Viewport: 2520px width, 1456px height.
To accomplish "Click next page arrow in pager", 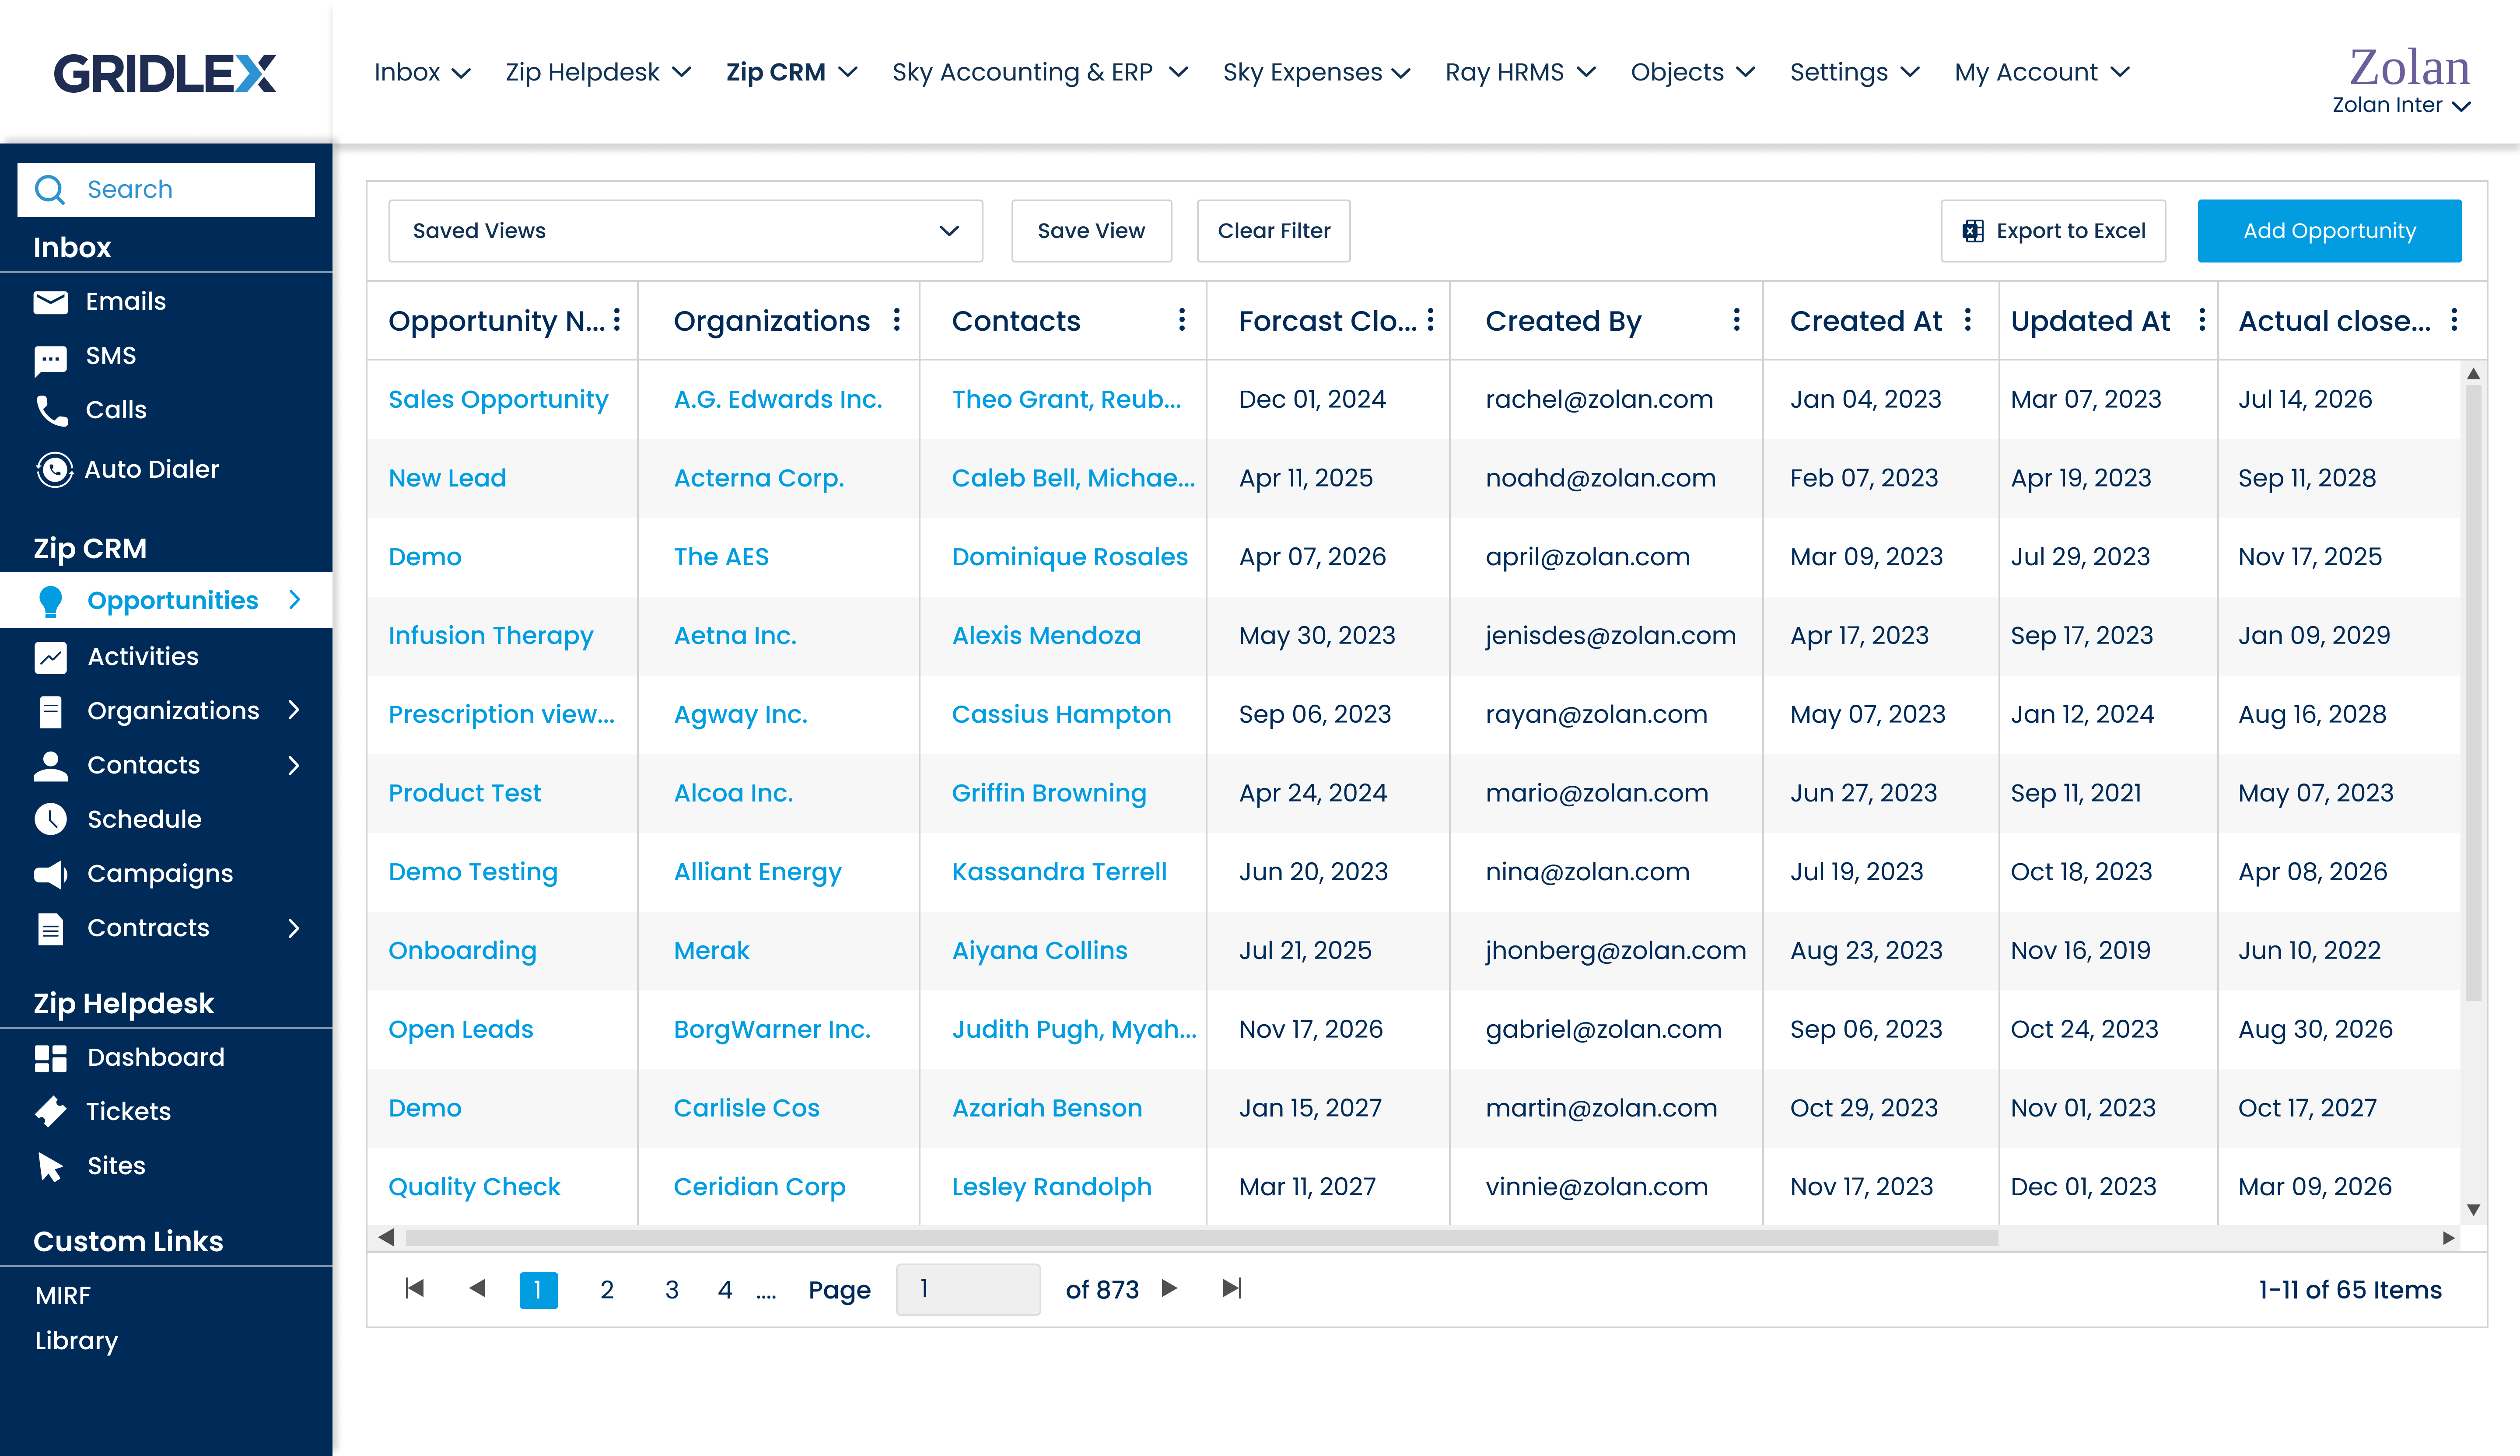I will coord(1169,1288).
